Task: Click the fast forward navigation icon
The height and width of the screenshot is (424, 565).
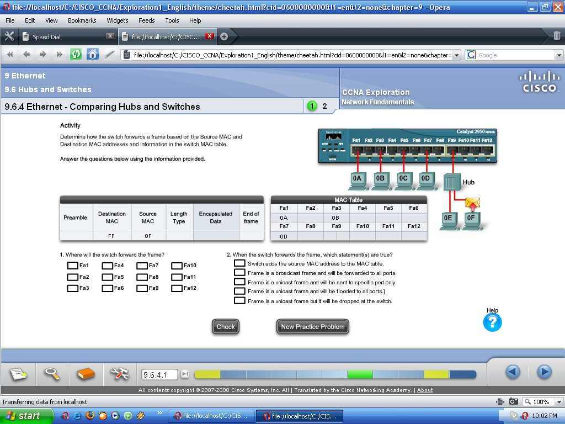Action: [x=60, y=55]
